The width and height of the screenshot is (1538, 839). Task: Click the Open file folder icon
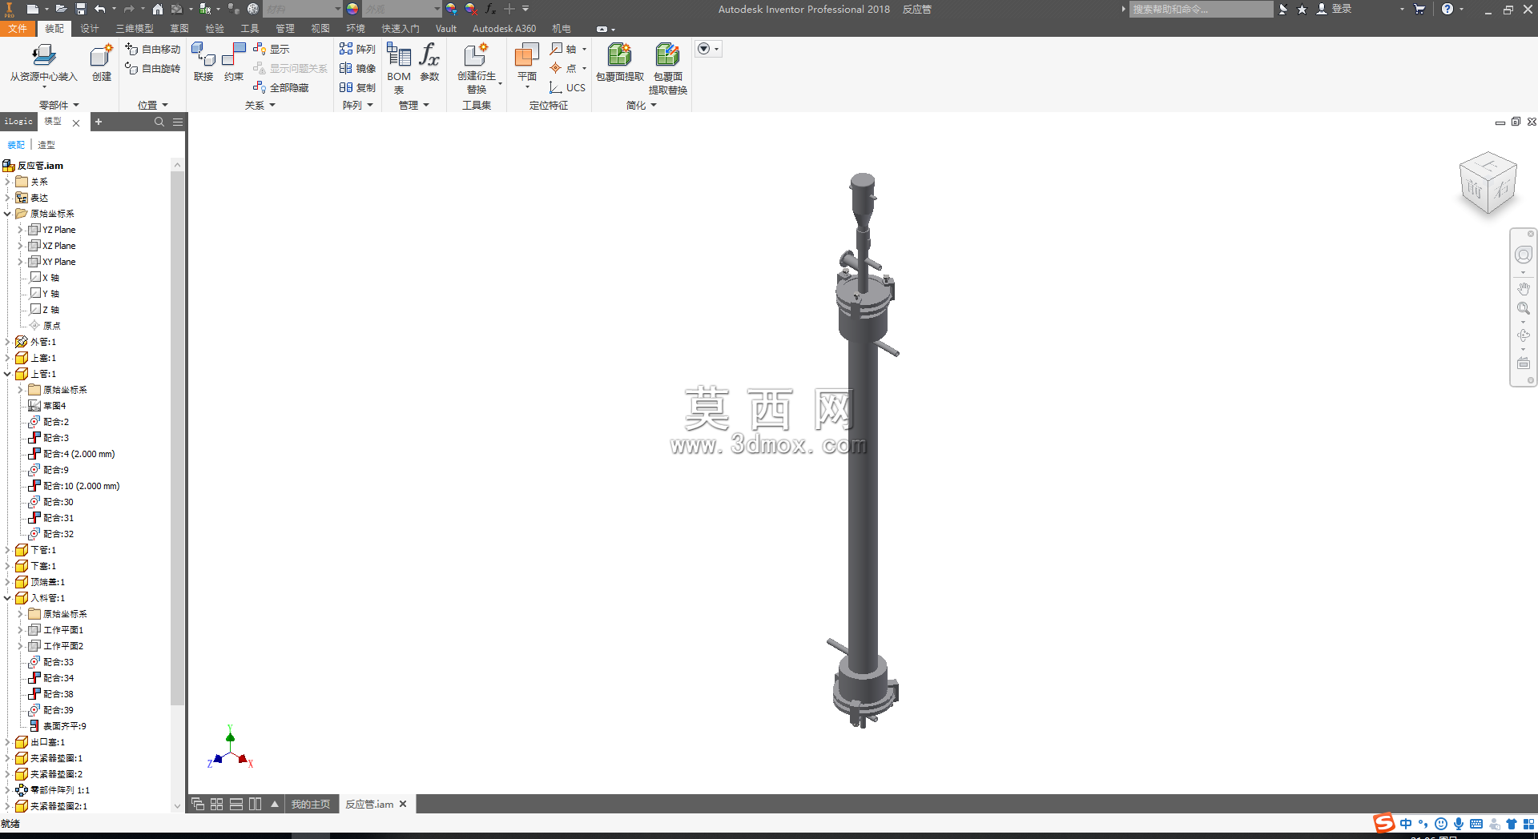coord(60,9)
